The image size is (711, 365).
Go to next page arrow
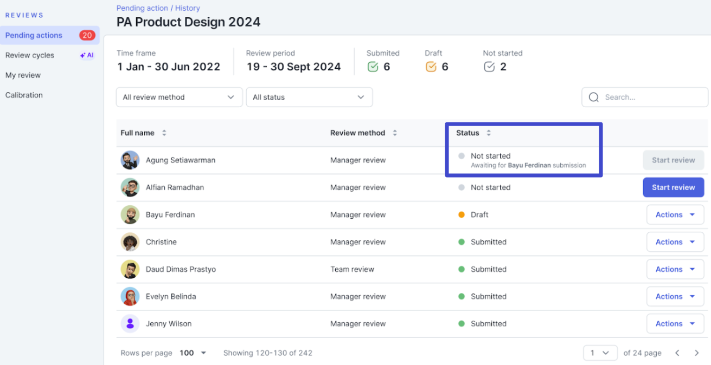697,353
